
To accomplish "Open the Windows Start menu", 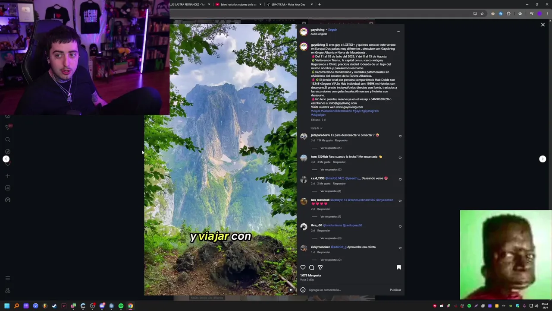I will [7, 306].
